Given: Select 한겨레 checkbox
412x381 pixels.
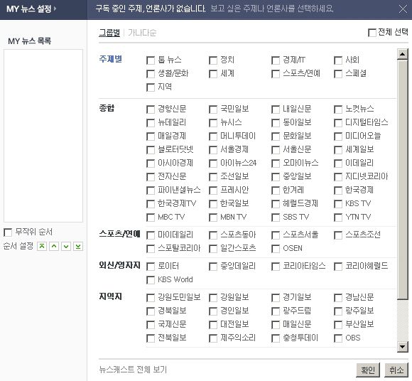Looking at the screenshot, I should (x=276, y=190).
